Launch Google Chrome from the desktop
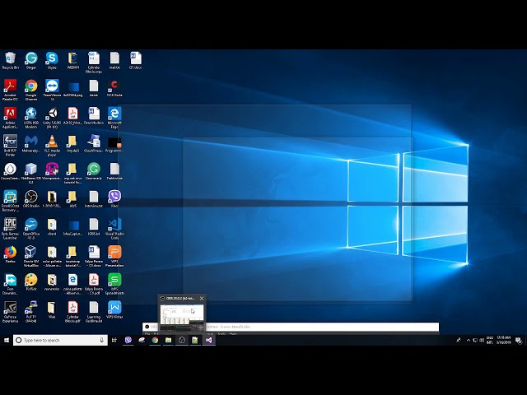 31,90
